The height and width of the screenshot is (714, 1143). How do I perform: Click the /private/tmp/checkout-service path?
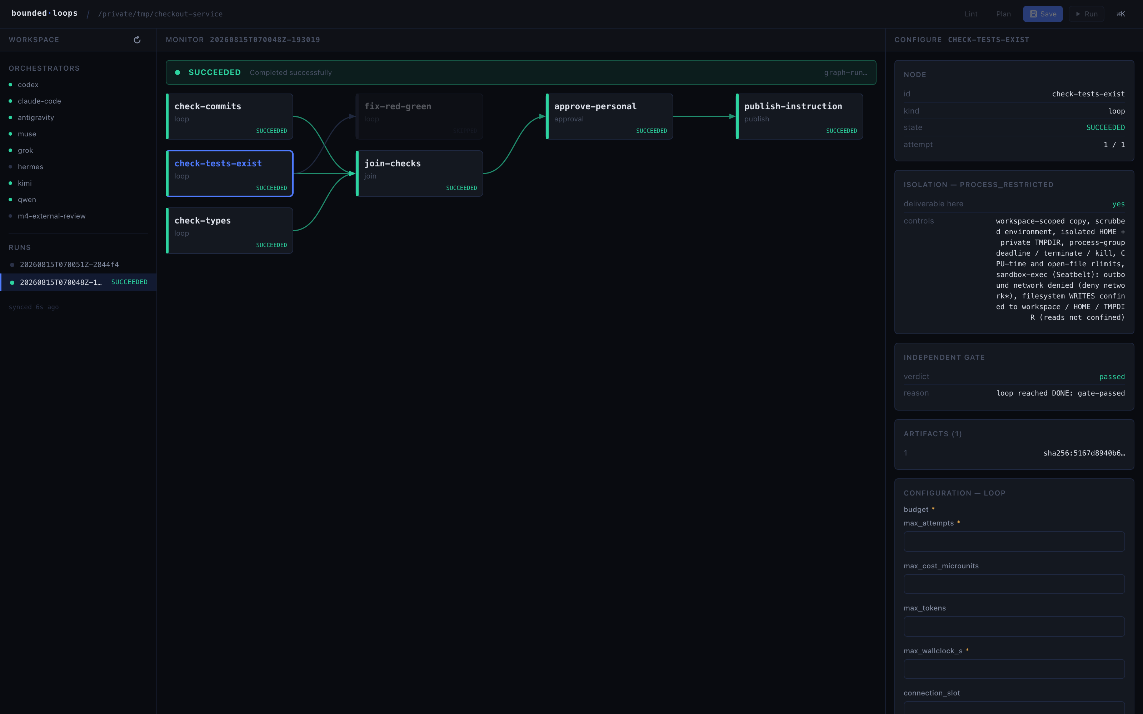pyautogui.click(x=160, y=14)
